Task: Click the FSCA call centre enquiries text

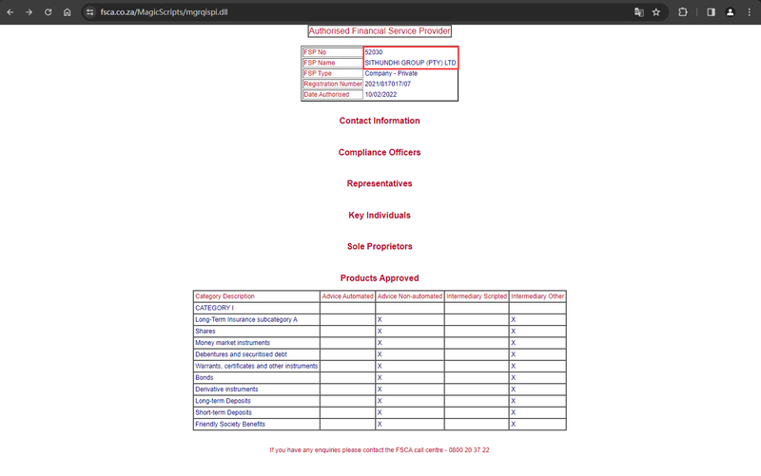Action: click(380, 450)
